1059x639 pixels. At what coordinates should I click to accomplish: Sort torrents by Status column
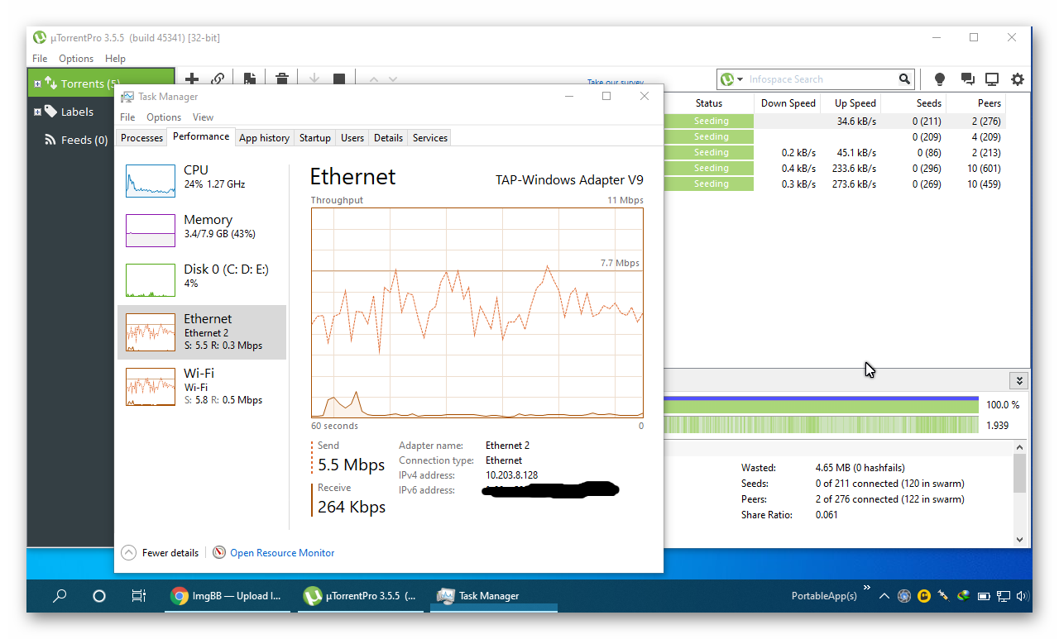pos(709,103)
